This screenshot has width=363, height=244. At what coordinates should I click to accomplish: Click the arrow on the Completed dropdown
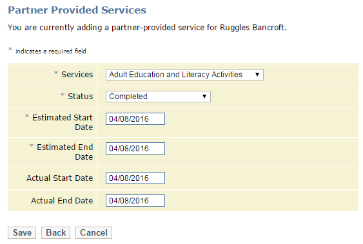pyautogui.click(x=204, y=97)
